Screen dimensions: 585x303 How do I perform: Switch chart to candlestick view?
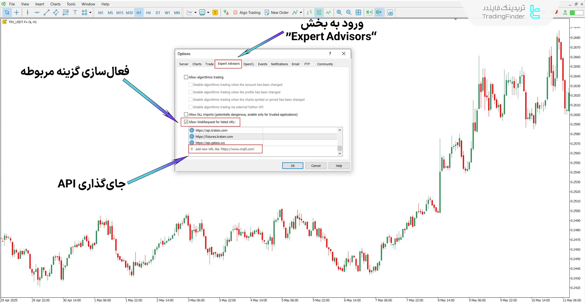click(x=319, y=12)
